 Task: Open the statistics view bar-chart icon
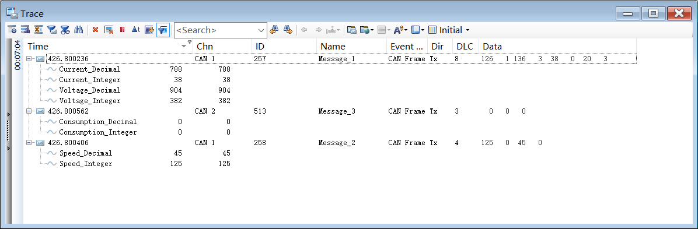tap(25, 30)
